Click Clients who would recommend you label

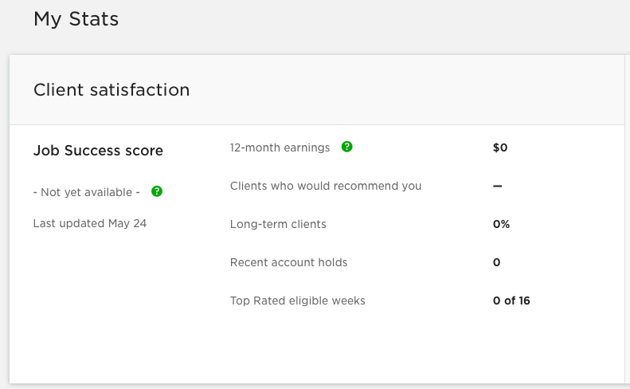coord(326,186)
